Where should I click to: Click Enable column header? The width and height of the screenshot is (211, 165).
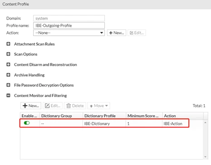click(x=30, y=116)
